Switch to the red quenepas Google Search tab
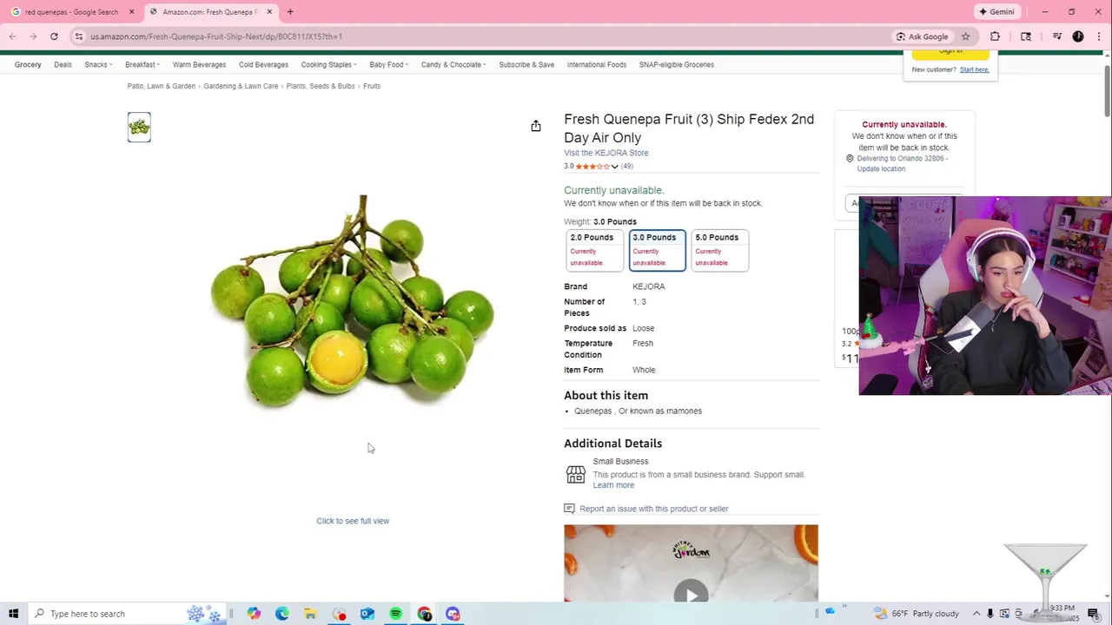This screenshot has width=1112, height=625. coord(72,12)
